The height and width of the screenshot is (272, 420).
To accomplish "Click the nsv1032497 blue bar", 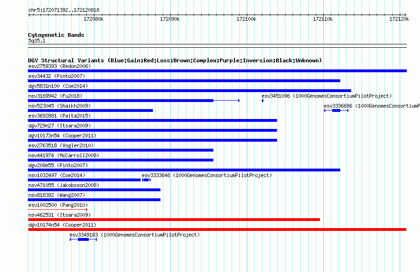I will click(84, 180).
